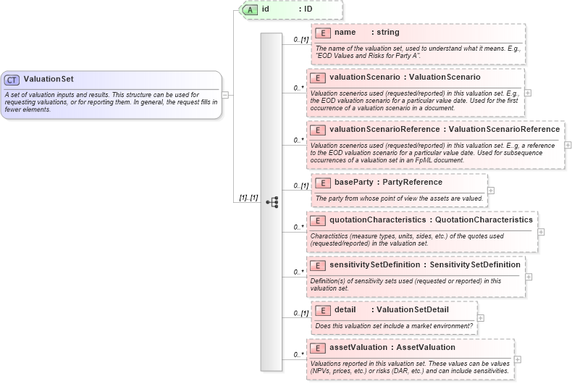Click the E icon of valuationScenarioReference
The width and height of the screenshot is (572, 384).
coord(318,130)
